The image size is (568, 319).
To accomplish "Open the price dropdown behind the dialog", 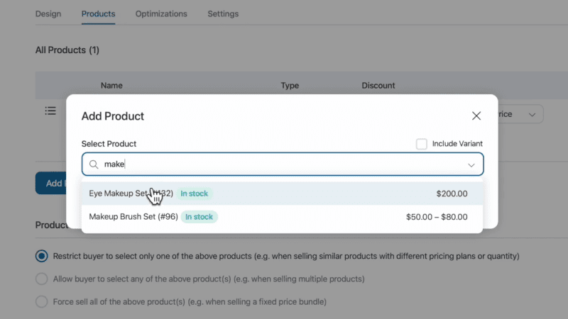I will click(520, 114).
